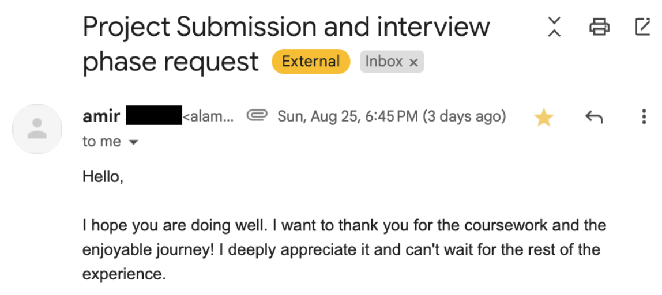
Task: Print this email using the printer icon
Action: point(600,27)
